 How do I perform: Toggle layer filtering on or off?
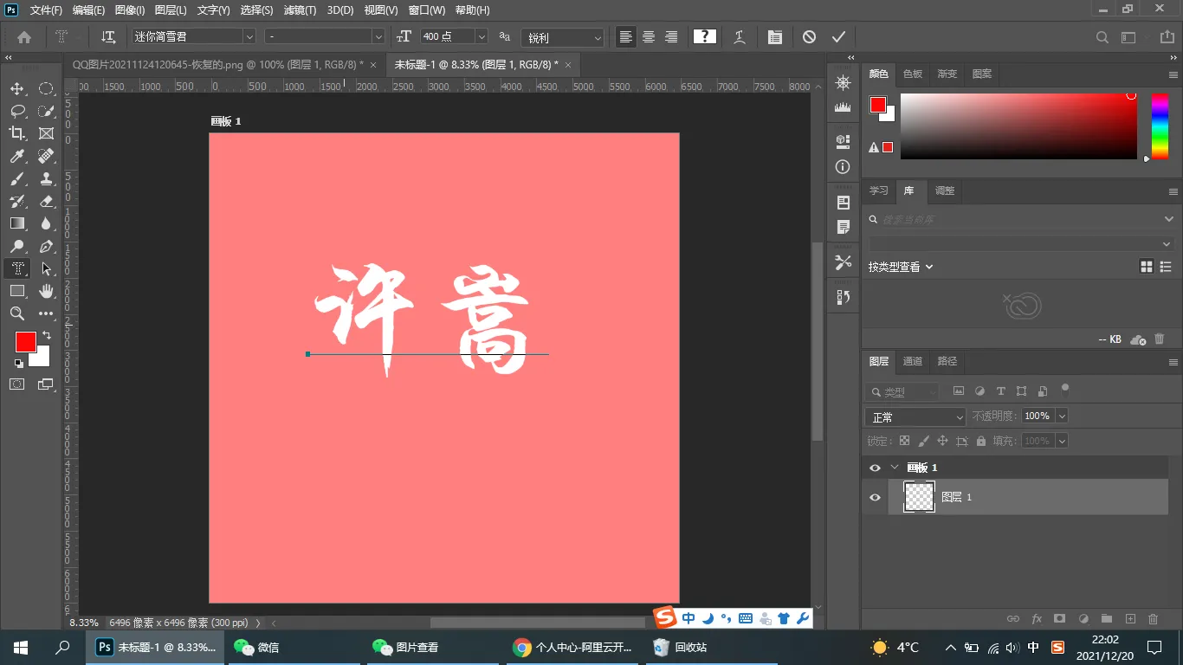[x=1065, y=389]
